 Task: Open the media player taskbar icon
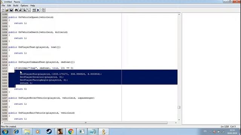38,132
